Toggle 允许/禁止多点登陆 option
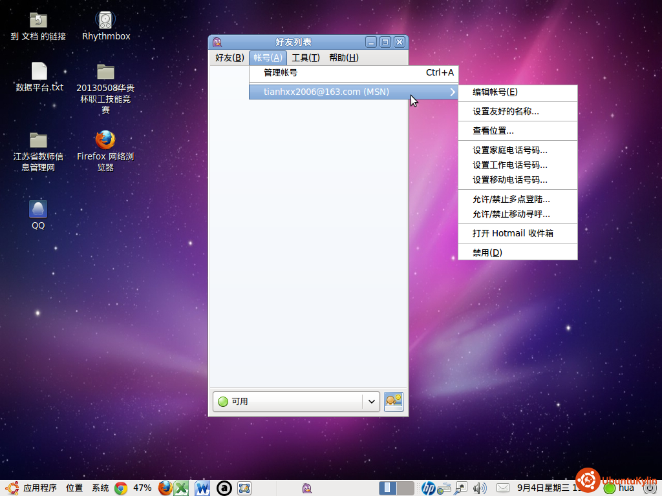The width and height of the screenshot is (662, 496). pyautogui.click(x=511, y=200)
